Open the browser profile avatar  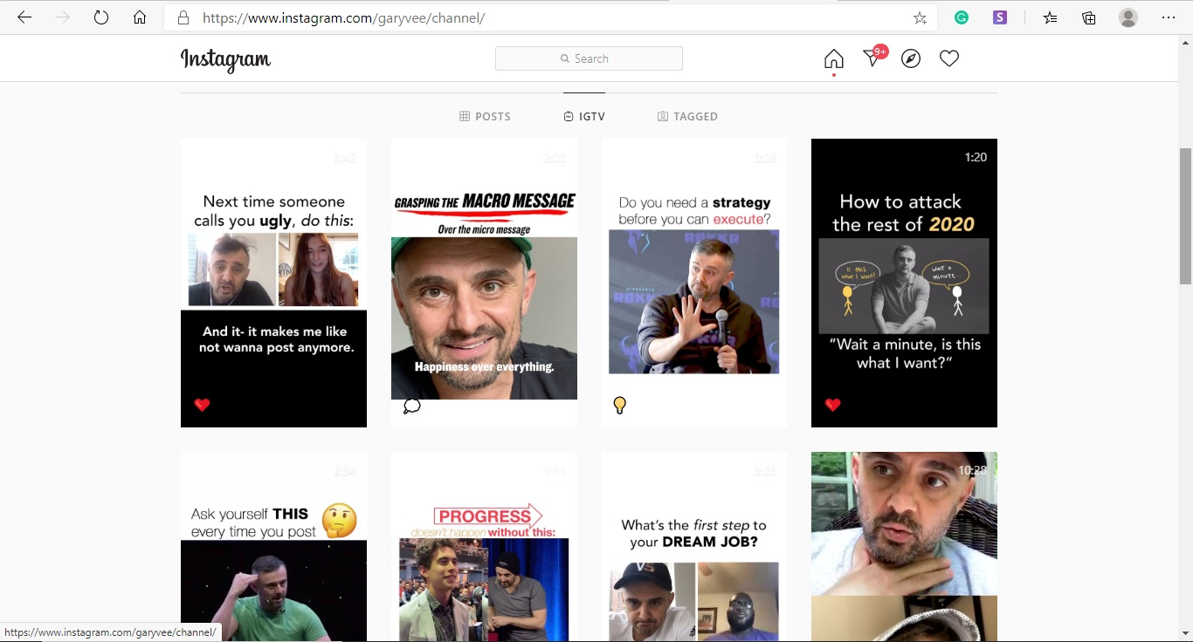[x=1128, y=17]
